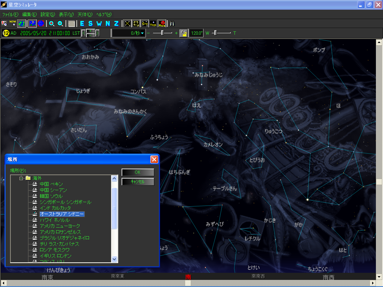The image size is (383, 287).
Task: Click the zoom in magnifier icon
Action: point(52,24)
